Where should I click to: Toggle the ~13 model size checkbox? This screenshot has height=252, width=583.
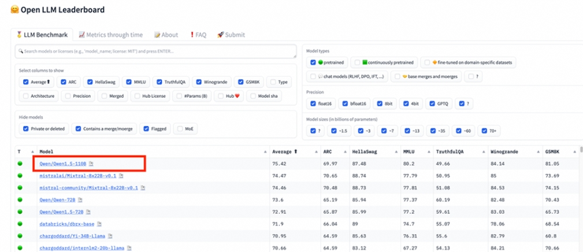click(407, 131)
